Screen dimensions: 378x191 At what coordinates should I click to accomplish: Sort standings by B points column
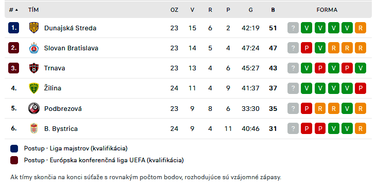[x=273, y=10]
